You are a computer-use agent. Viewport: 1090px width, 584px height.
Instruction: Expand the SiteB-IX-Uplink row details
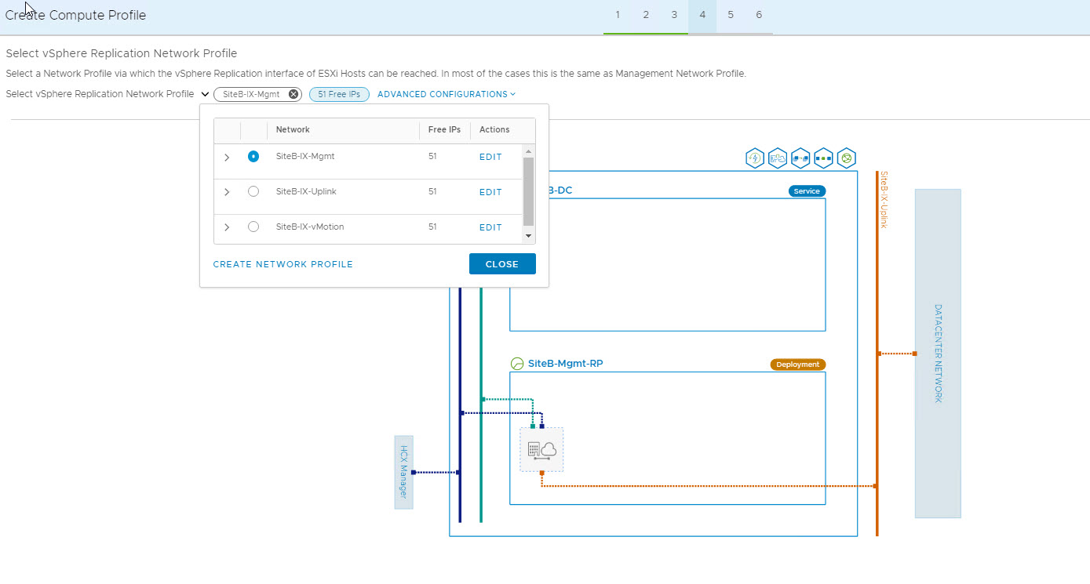coord(227,192)
